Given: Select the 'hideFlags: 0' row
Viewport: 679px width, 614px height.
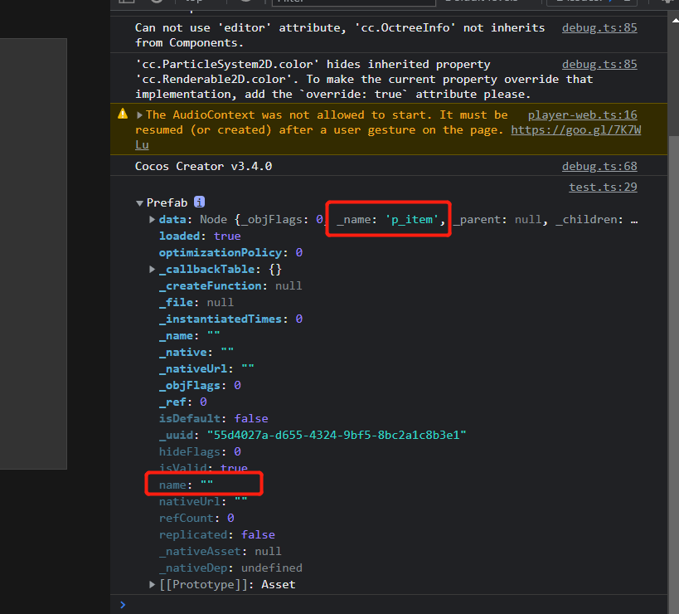Looking at the screenshot, I should pos(200,452).
